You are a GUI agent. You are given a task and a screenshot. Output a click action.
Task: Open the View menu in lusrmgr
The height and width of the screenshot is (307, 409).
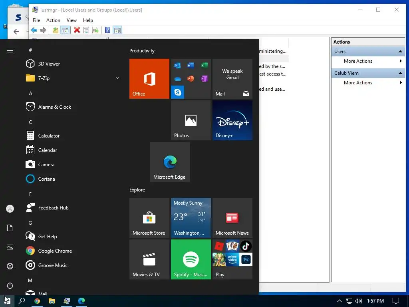click(71, 20)
